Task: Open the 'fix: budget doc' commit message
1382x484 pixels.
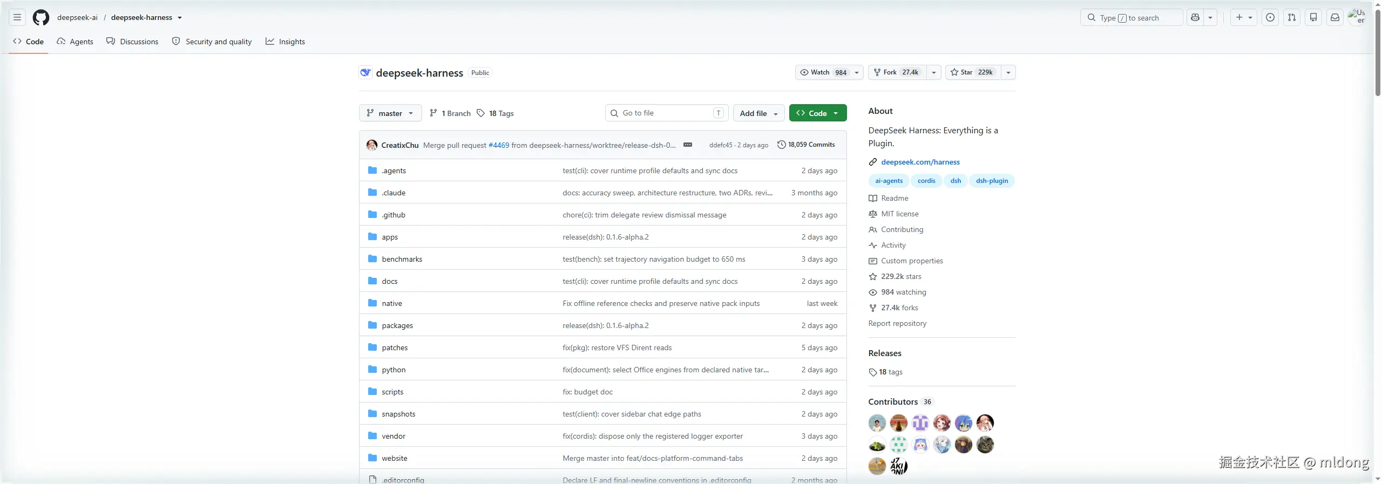Action: [x=587, y=392]
